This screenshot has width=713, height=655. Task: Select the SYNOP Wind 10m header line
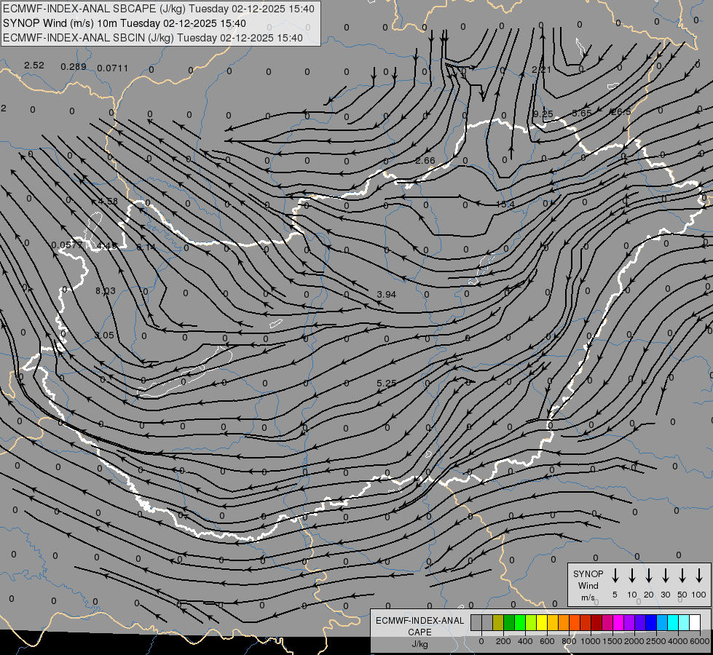click(124, 23)
